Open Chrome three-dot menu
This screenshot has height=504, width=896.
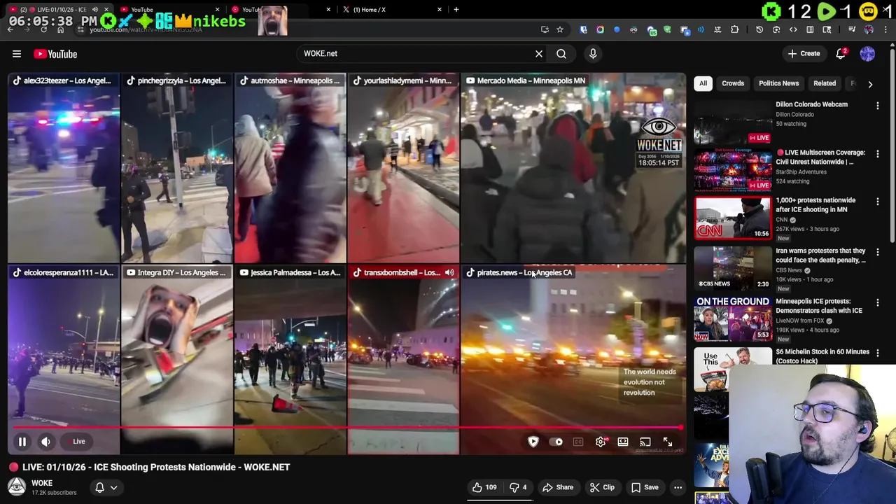click(x=885, y=29)
